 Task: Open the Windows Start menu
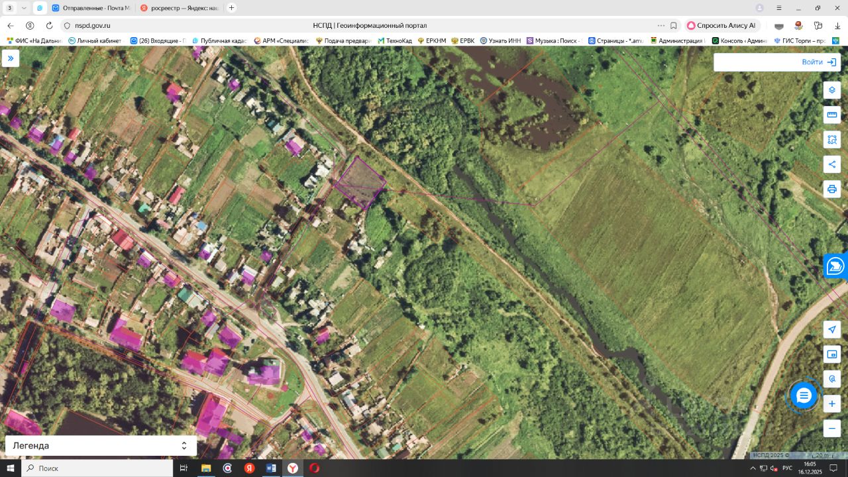(x=11, y=468)
